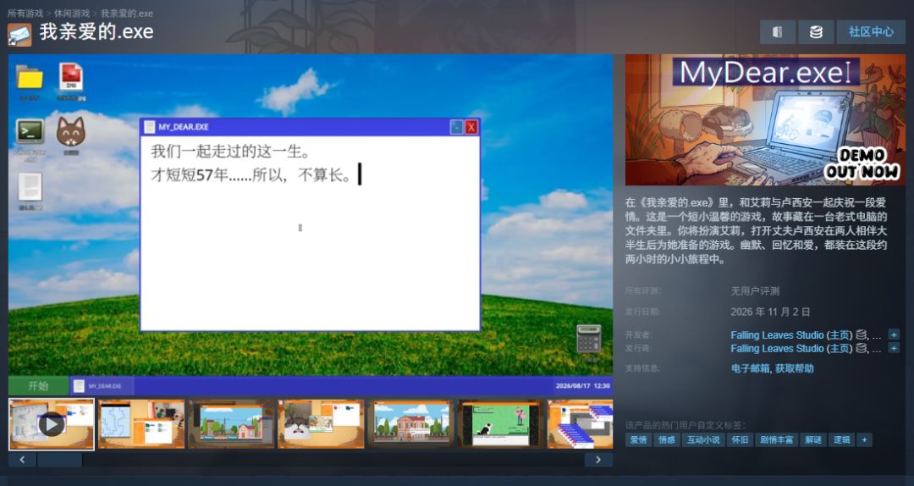Add a tag with the plus button after 逻辑
This screenshot has height=486, width=914.
[865, 440]
